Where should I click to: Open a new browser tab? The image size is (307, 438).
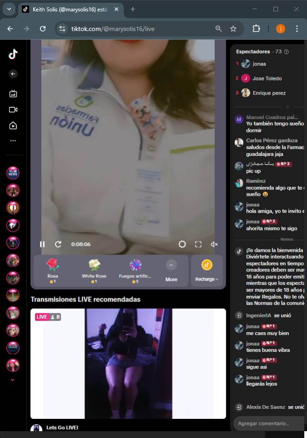click(x=133, y=9)
